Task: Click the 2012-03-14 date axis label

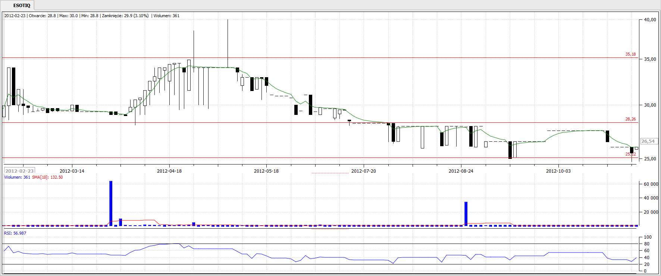Action: [x=72, y=171]
